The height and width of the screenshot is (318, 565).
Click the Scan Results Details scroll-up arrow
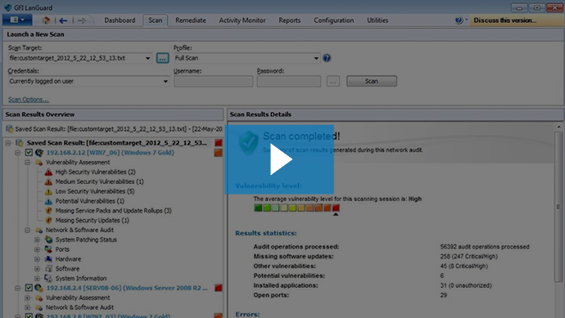[558, 128]
